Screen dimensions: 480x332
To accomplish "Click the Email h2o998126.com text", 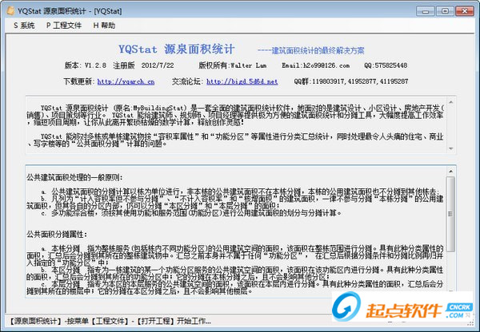I will coord(316,65).
